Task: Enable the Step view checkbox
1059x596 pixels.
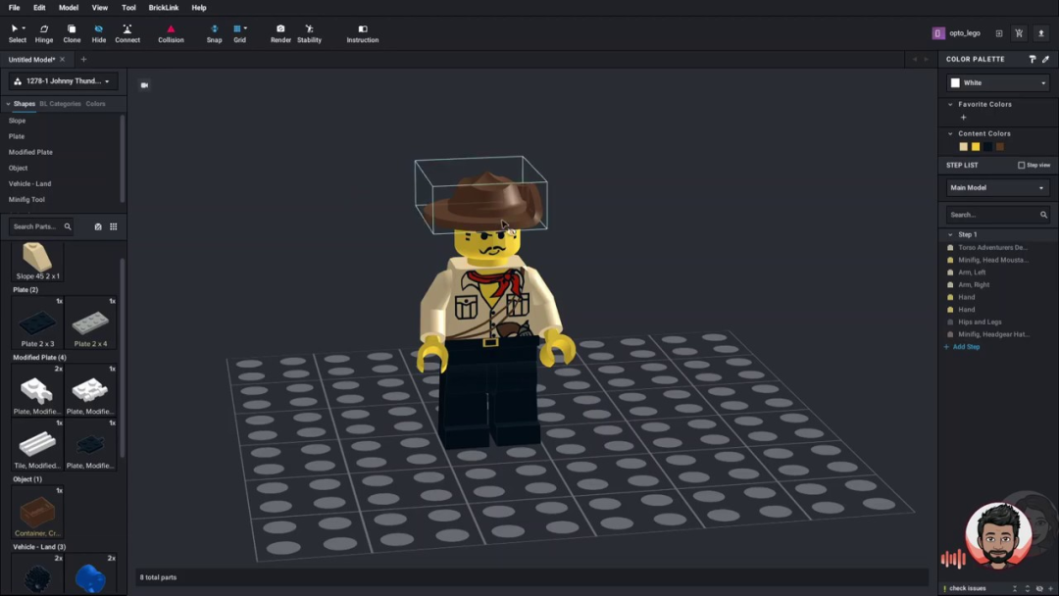Action: tap(1021, 166)
